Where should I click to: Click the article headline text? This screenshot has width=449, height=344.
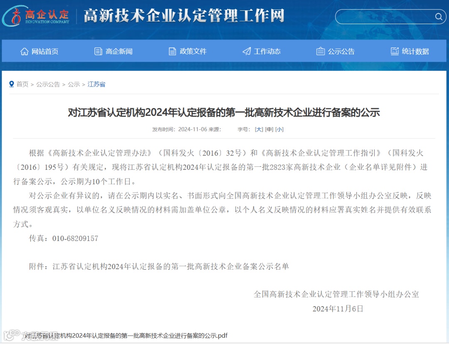point(224,112)
